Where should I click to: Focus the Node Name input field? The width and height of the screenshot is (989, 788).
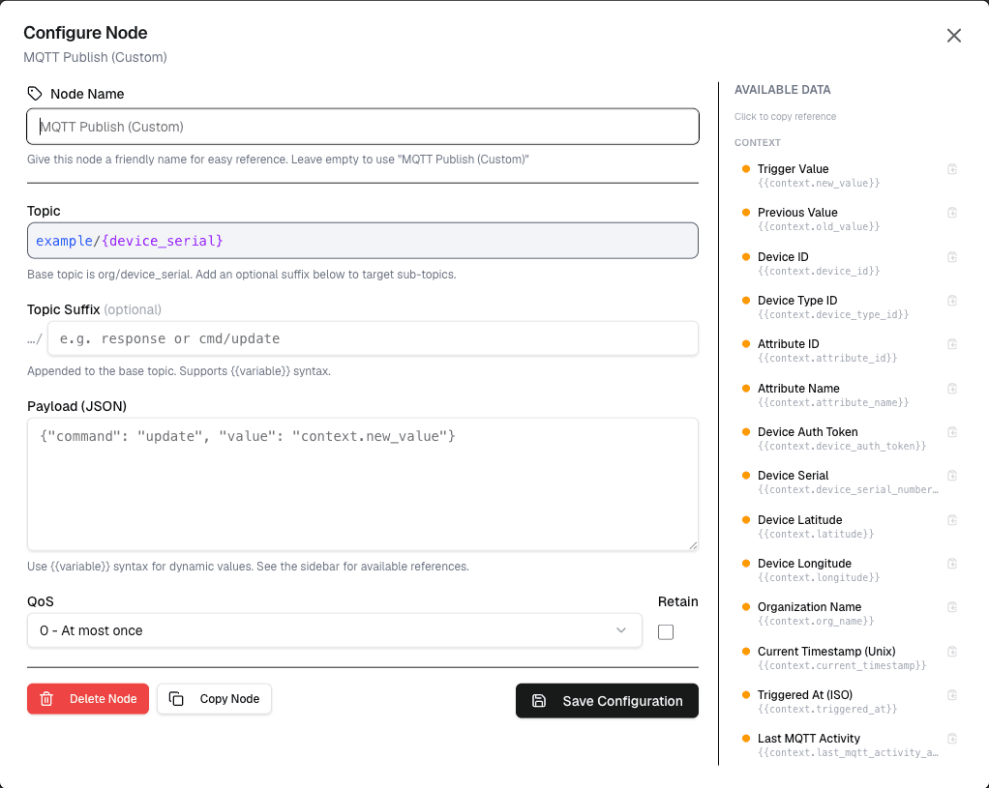tap(363, 127)
